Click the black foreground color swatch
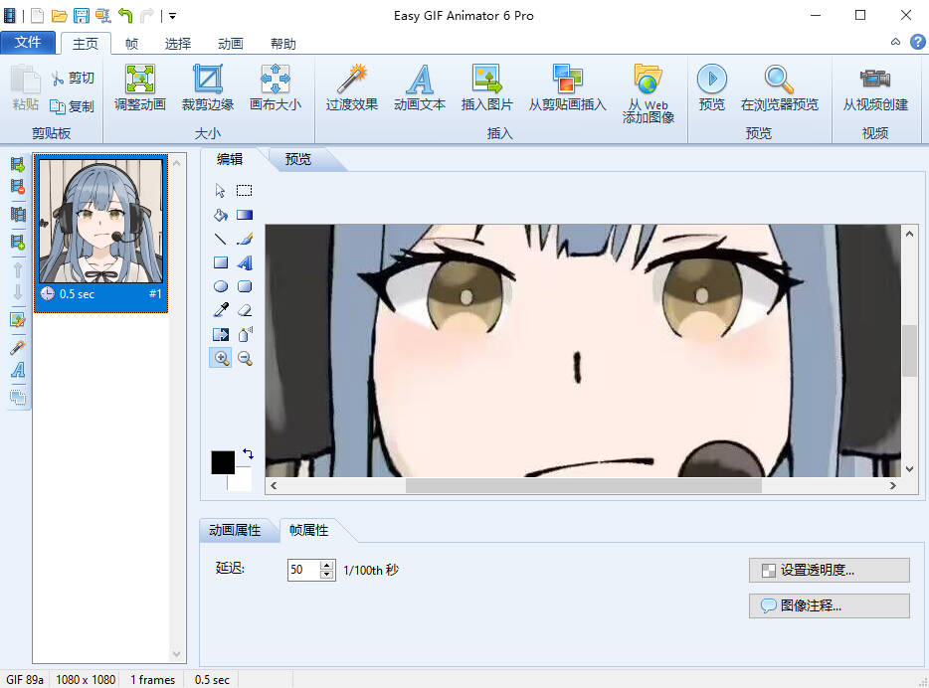This screenshot has height=688, width=929. coord(223,462)
